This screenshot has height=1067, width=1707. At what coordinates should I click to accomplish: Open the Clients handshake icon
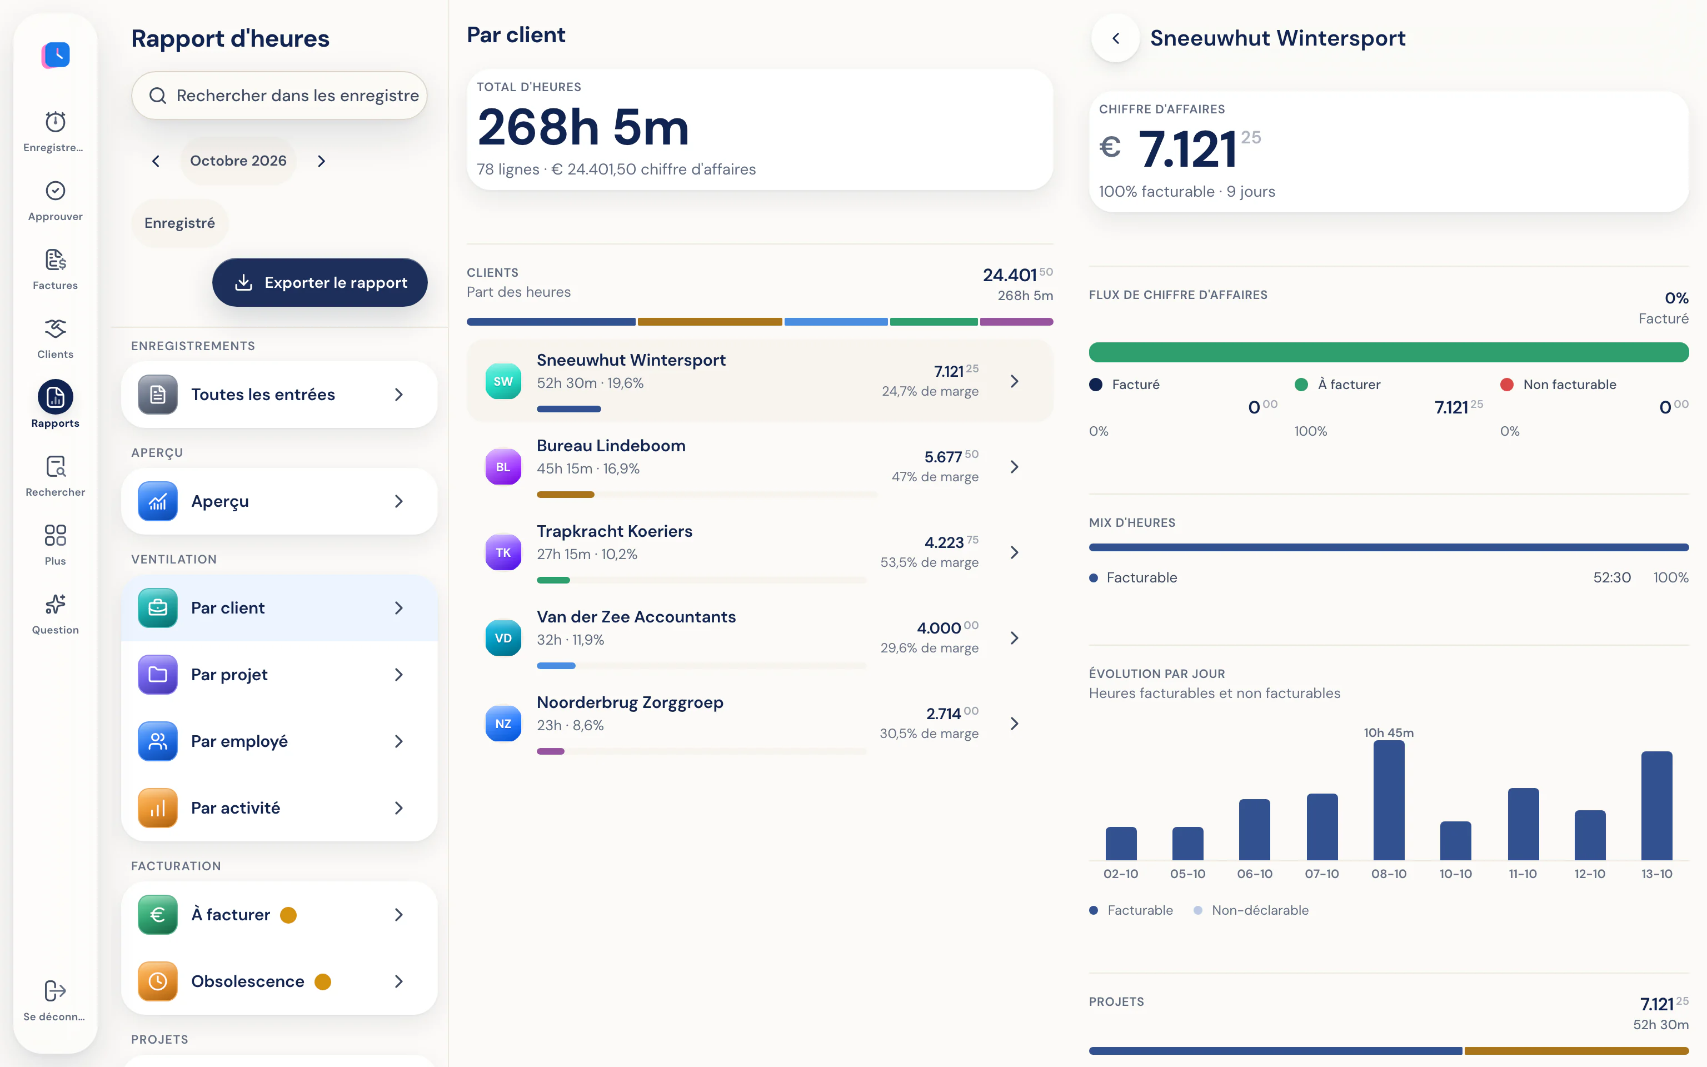[x=55, y=328]
